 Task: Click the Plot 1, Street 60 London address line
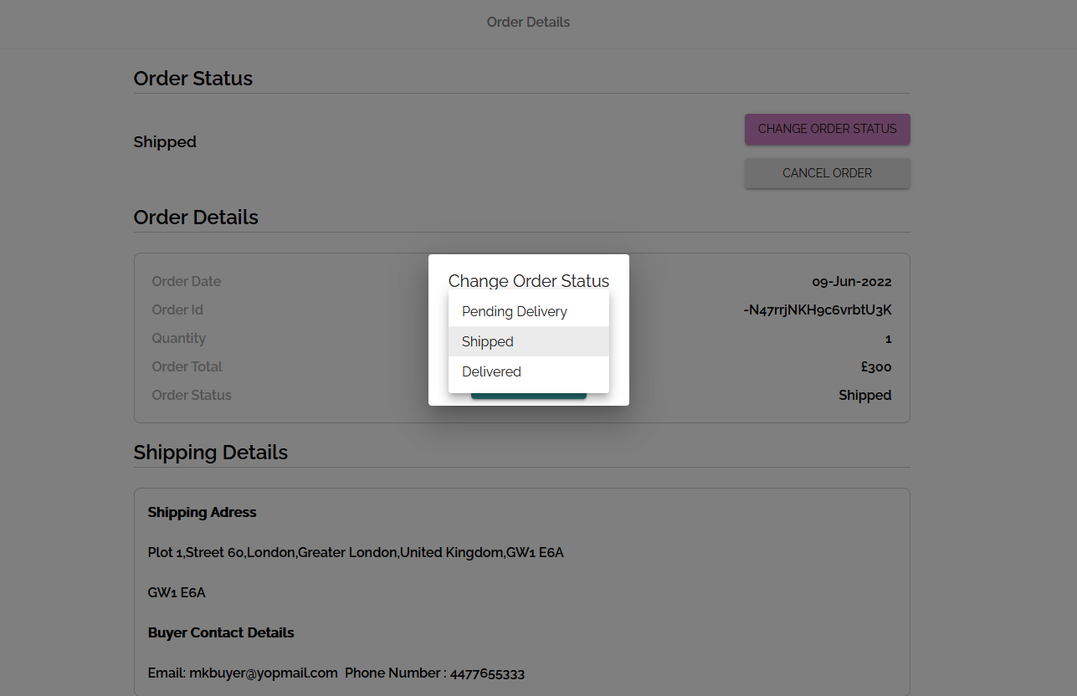click(x=356, y=553)
